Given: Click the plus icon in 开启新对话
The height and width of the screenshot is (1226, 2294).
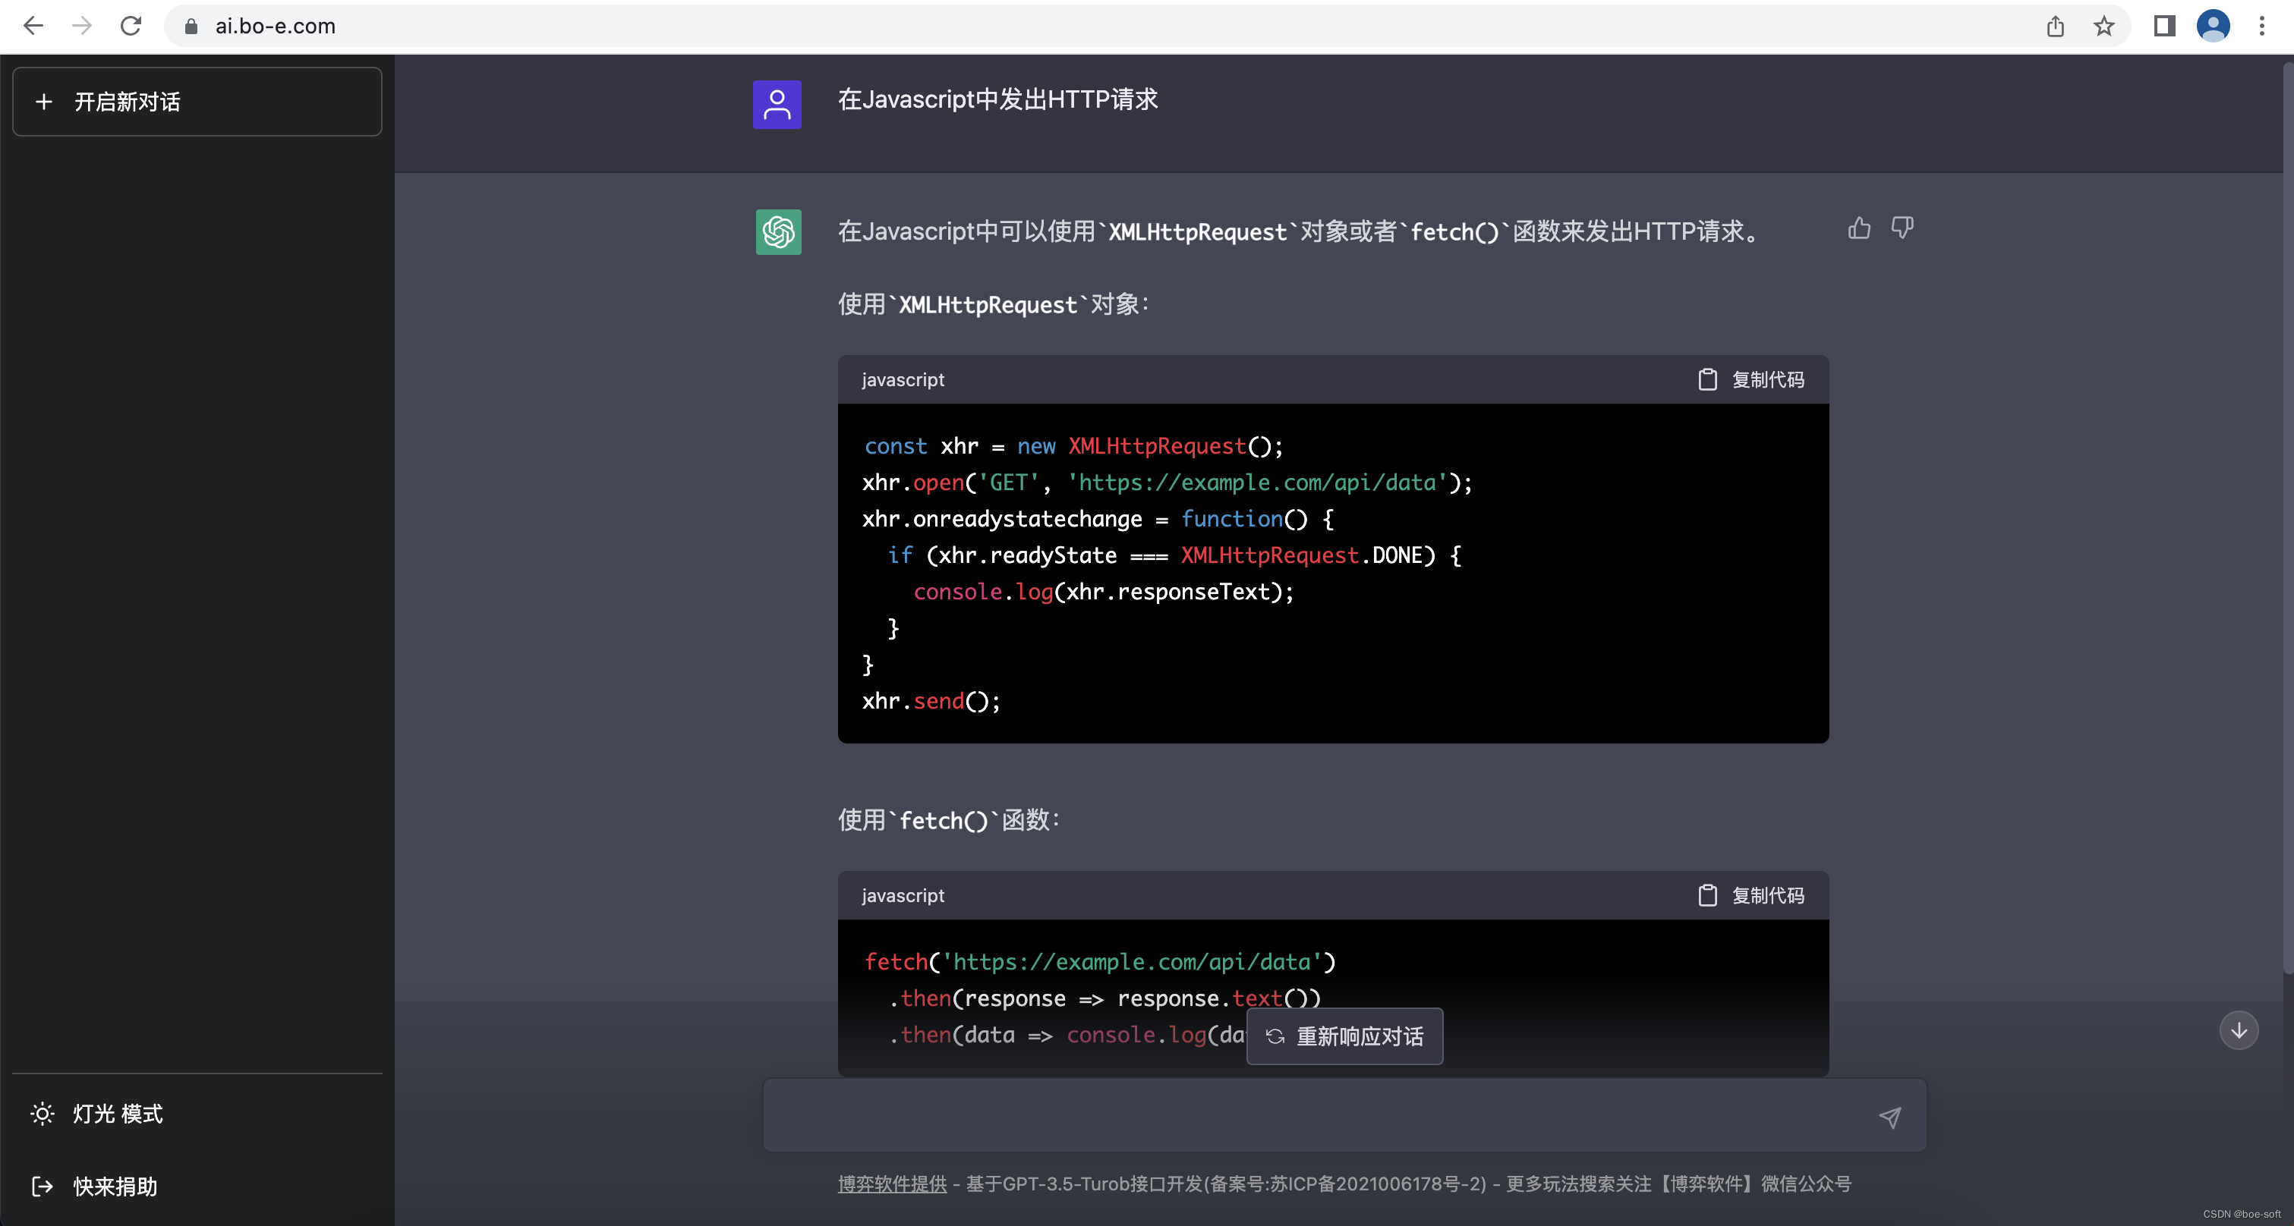Looking at the screenshot, I should [x=43, y=102].
